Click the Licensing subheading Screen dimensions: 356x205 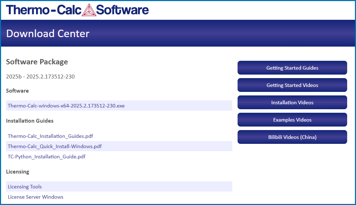pyautogui.click(x=17, y=172)
